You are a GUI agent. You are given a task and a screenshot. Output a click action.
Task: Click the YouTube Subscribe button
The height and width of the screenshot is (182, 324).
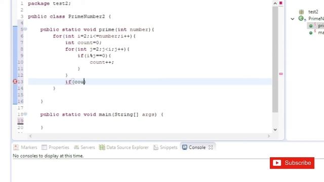click(x=292, y=163)
